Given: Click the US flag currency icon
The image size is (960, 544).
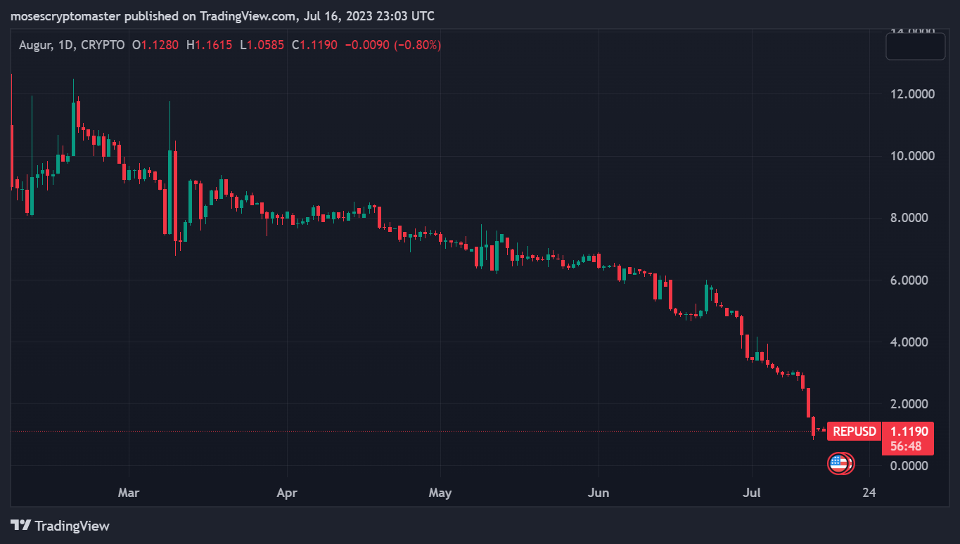Looking at the screenshot, I should pyautogui.click(x=837, y=463).
